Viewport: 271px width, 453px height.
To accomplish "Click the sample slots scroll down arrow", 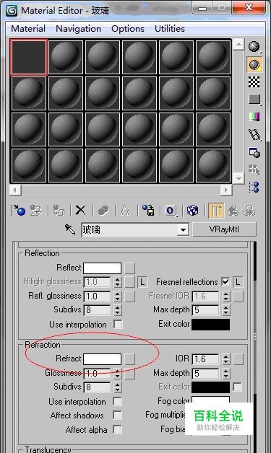I will (238, 179).
